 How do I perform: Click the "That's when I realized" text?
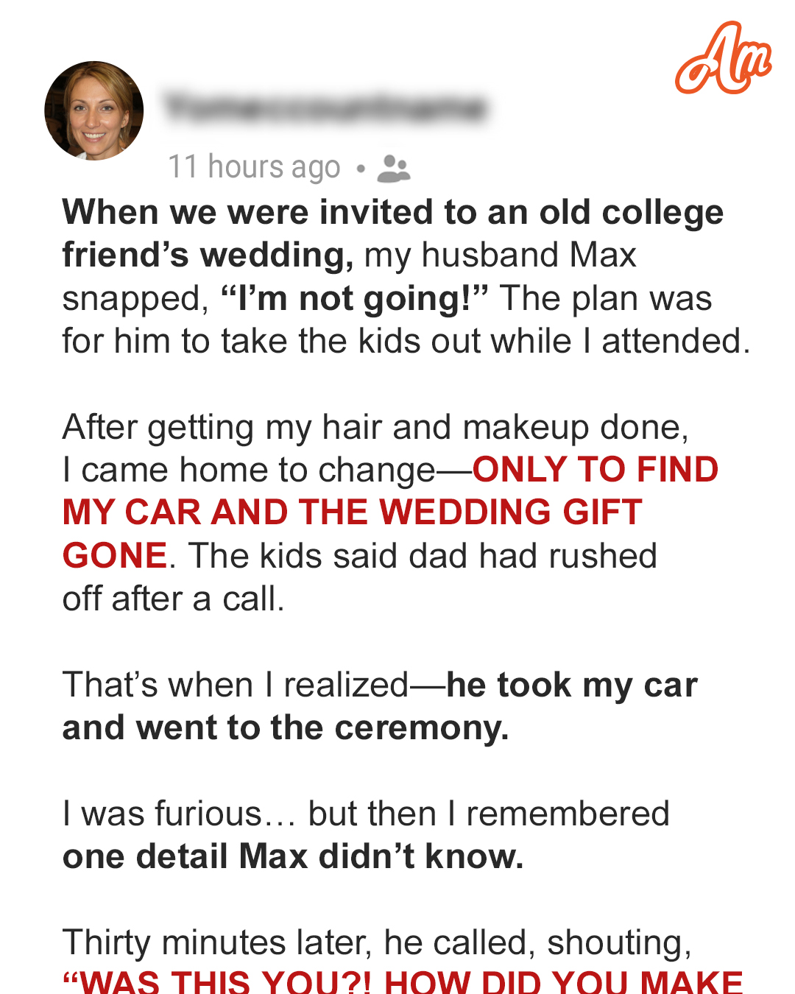click(x=236, y=685)
